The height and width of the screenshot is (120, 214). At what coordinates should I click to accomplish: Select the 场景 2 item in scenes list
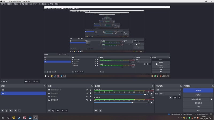[23, 94]
